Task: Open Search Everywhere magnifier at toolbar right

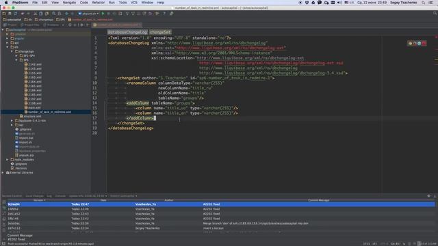Action: tap(435, 14)
